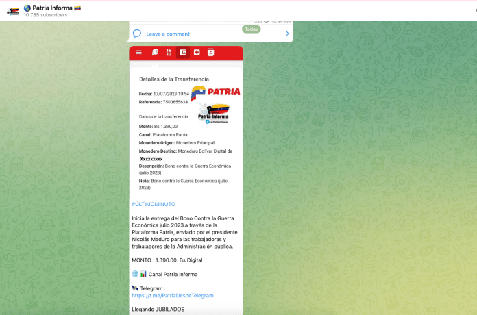Image resolution: width=477 pixels, height=315 pixels.
Task: Click the 'Canal Patria Informa' line
Action: point(165,275)
